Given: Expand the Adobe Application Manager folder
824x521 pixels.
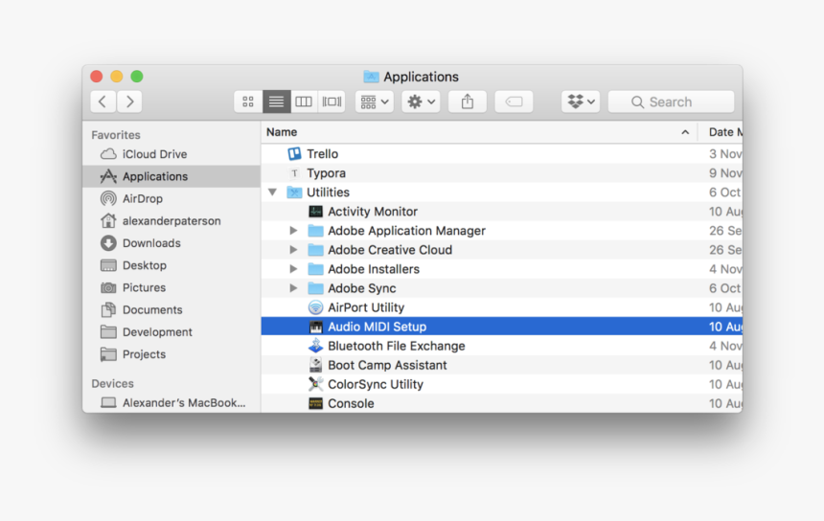Looking at the screenshot, I should pos(293,231).
